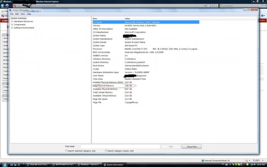Click Switch between windows Quick Launch icon

coord(15,165)
